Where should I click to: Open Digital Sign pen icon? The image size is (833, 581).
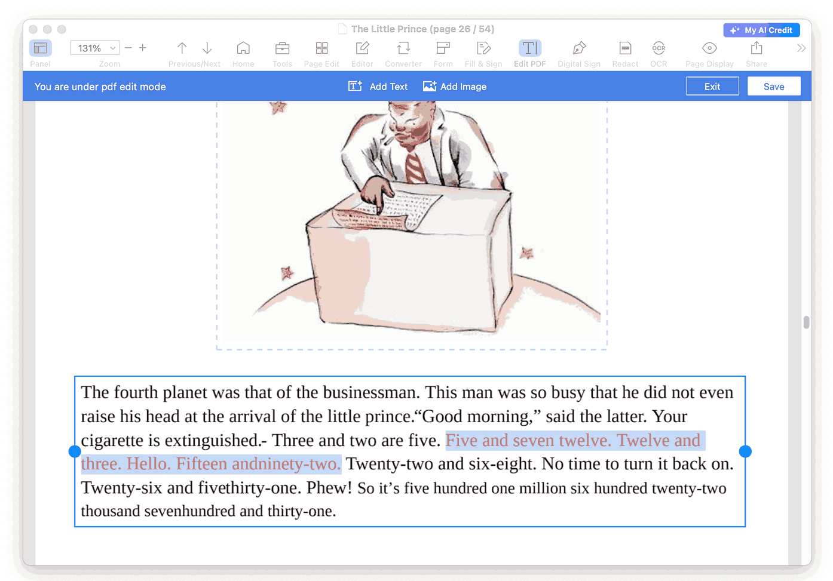coord(579,48)
